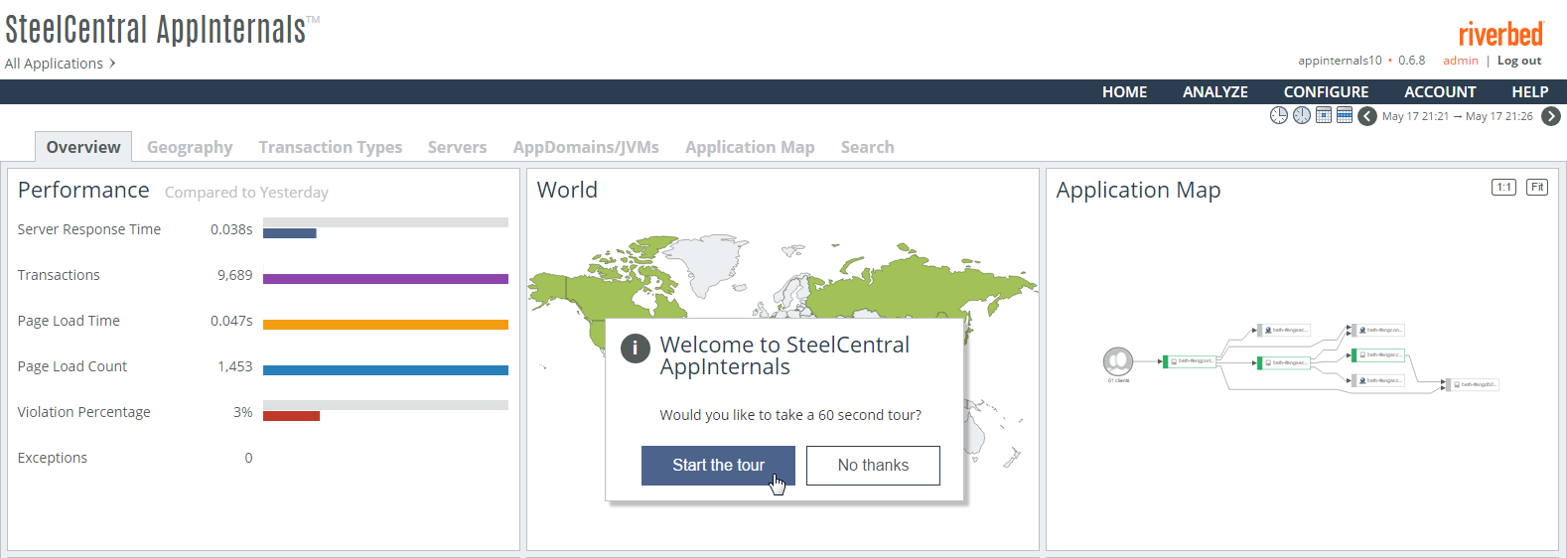Click the Fit button on Application Map
The image size is (1567, 558).
pos(1537,187)
